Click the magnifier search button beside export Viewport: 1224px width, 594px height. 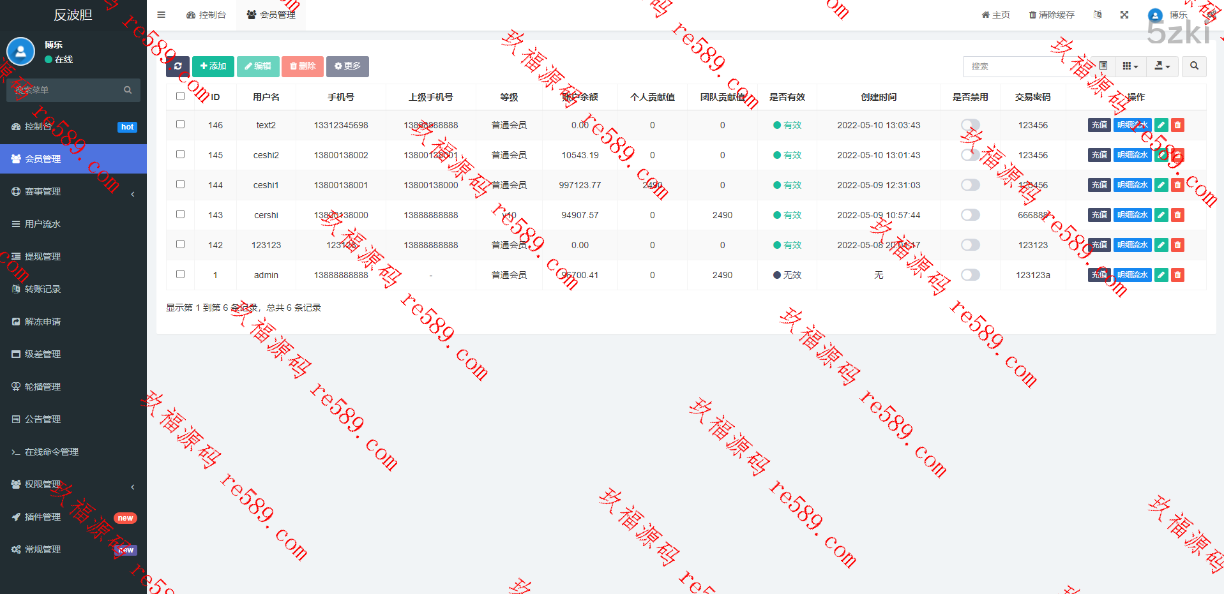pos(1193,66)
